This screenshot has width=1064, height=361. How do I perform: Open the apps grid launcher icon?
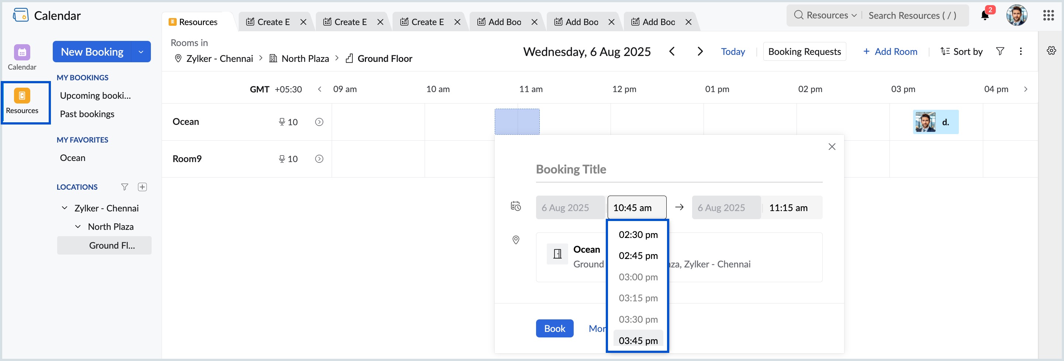tap(1048, 16)
